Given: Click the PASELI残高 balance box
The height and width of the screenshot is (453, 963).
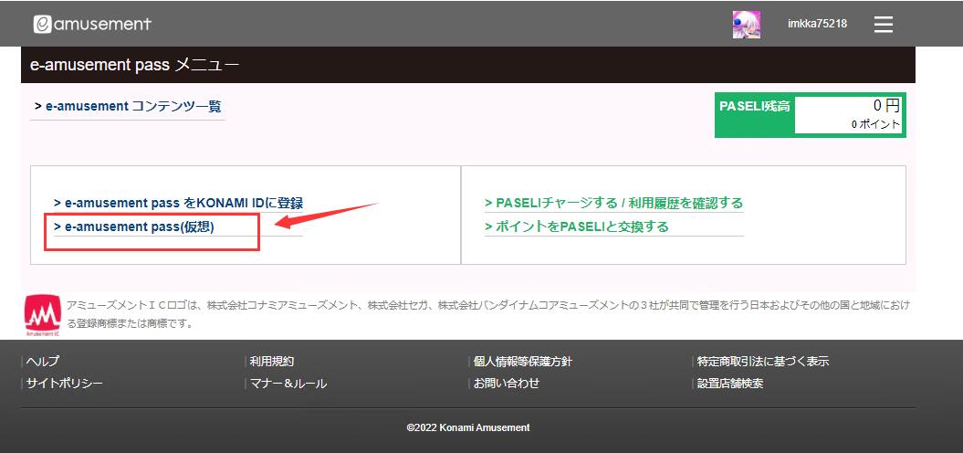Looking at the screenshot, I should point(810,114).
